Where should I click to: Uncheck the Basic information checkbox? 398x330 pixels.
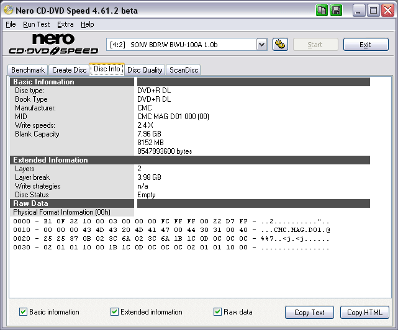pos(24,312)
